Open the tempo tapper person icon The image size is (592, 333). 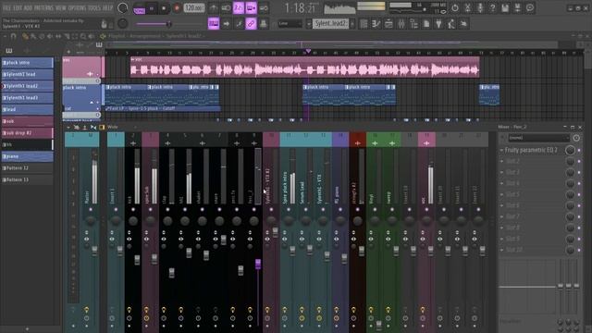point(451,24)
